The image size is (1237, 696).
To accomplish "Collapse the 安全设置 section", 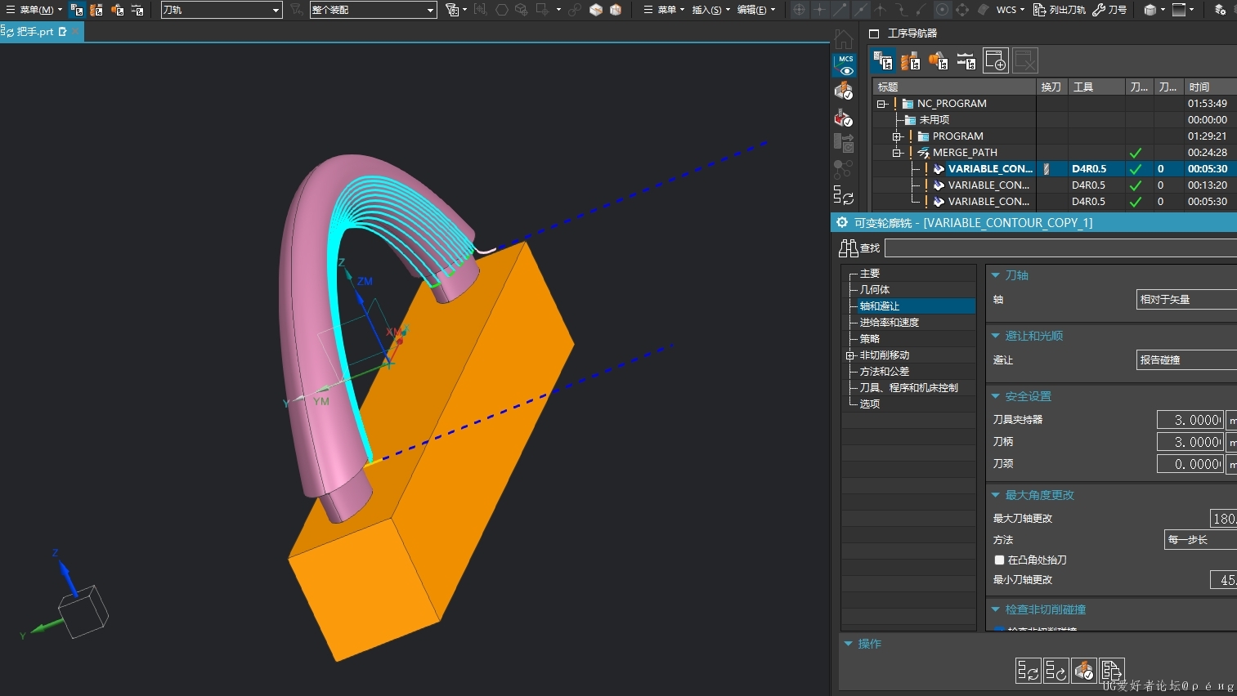I will pyautogui.click(x=996, y=396).
